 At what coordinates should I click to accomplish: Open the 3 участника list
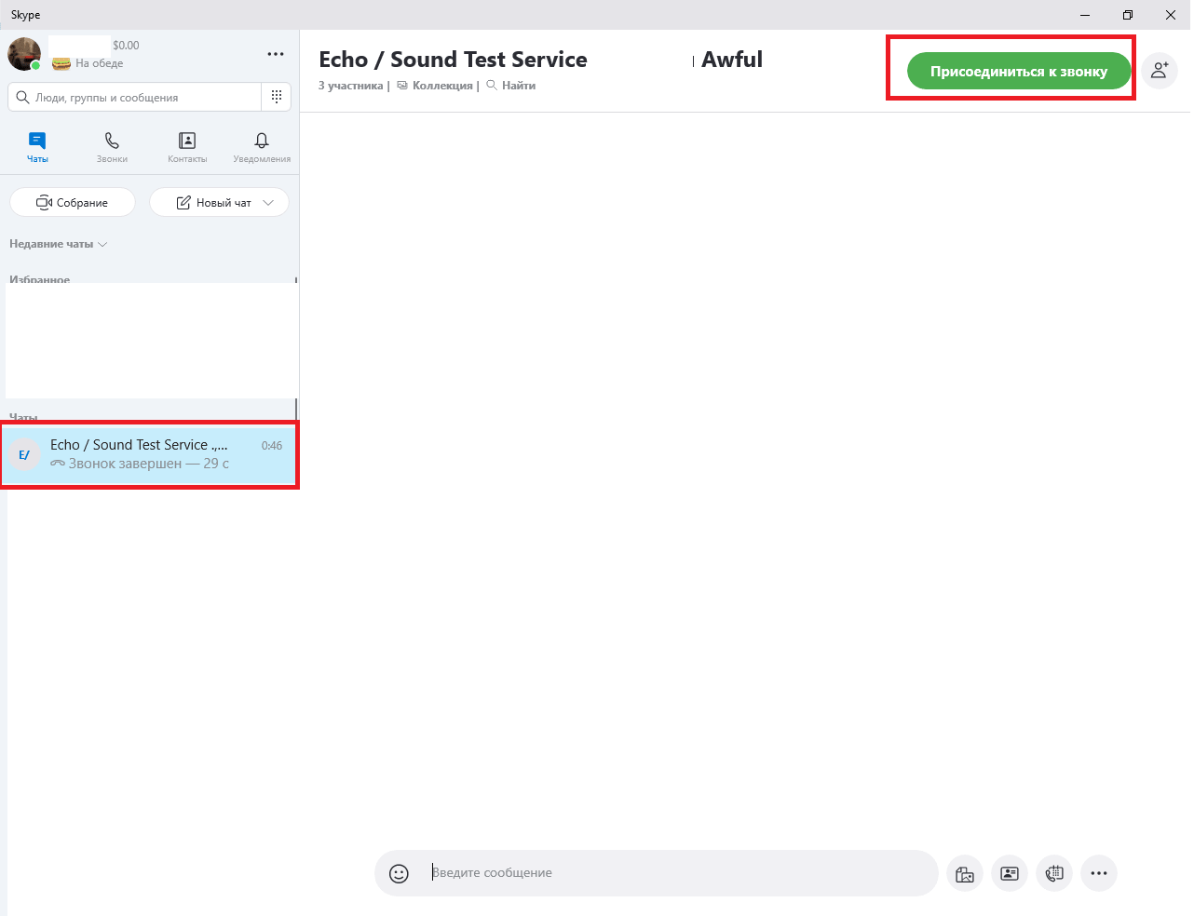[350, 86]
